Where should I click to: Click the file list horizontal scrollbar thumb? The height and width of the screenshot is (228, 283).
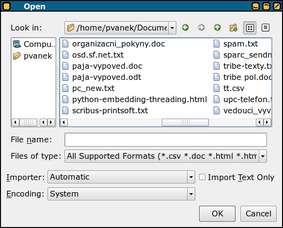pos(186,122)
